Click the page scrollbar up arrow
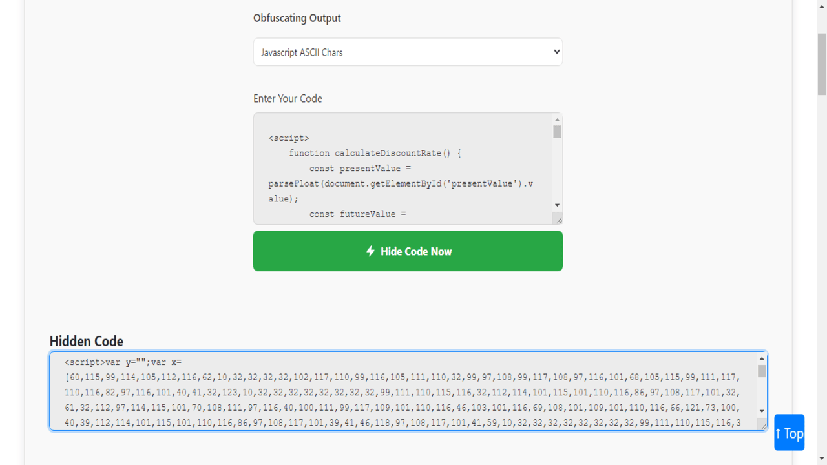 tap(821, 5)
